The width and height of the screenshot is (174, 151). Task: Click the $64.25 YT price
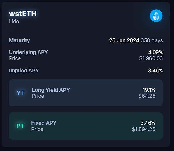(147, 96)
